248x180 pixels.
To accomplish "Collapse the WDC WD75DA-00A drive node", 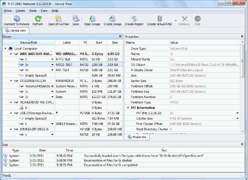I will [11, 54].
